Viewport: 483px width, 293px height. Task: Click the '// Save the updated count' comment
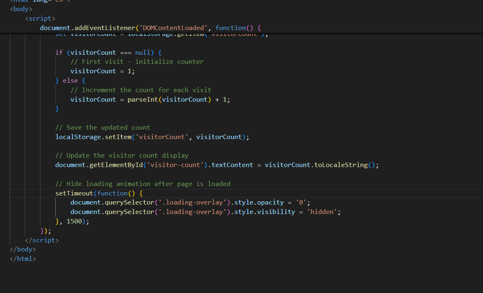103,127
